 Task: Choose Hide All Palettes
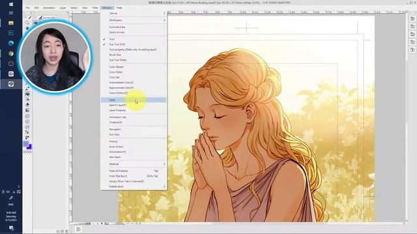134,171
